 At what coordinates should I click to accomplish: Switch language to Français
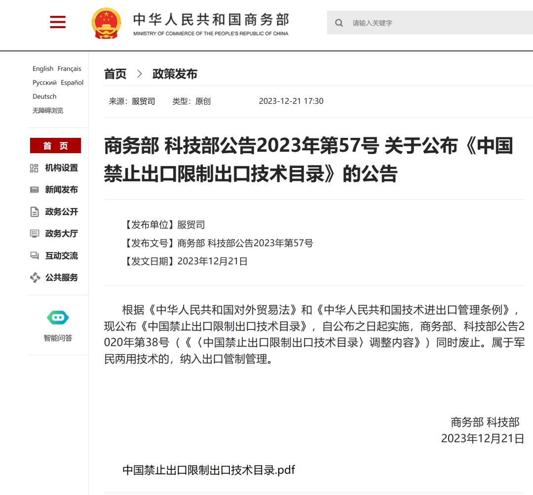[70, 69]
